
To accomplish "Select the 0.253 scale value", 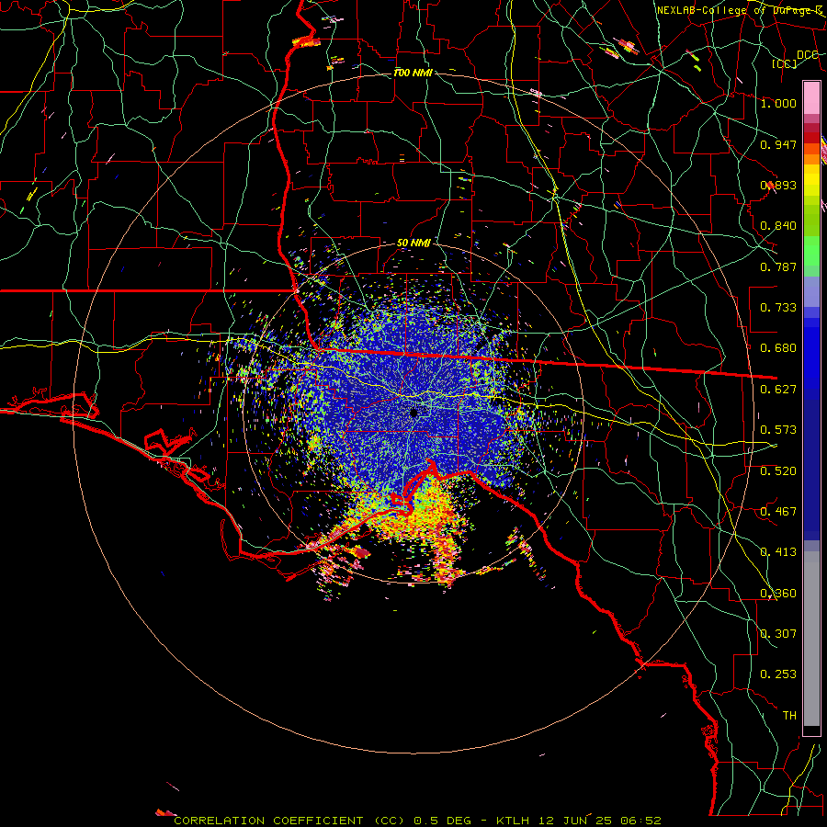I will (x=778, y=674).
